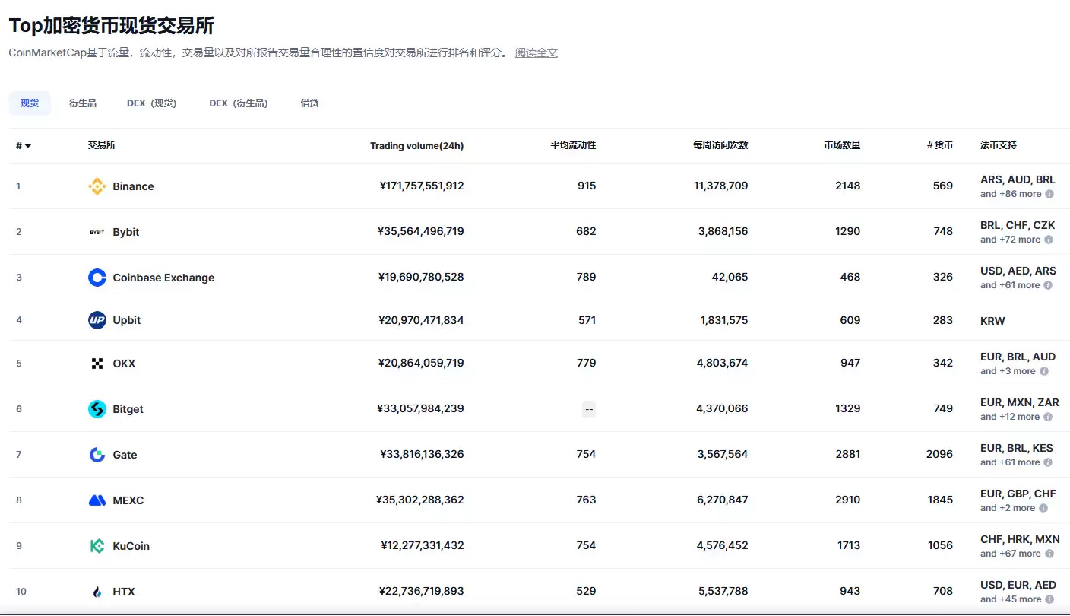
Task: Sort by Trading volume(24h) column header
Action: tap(416, 146)
